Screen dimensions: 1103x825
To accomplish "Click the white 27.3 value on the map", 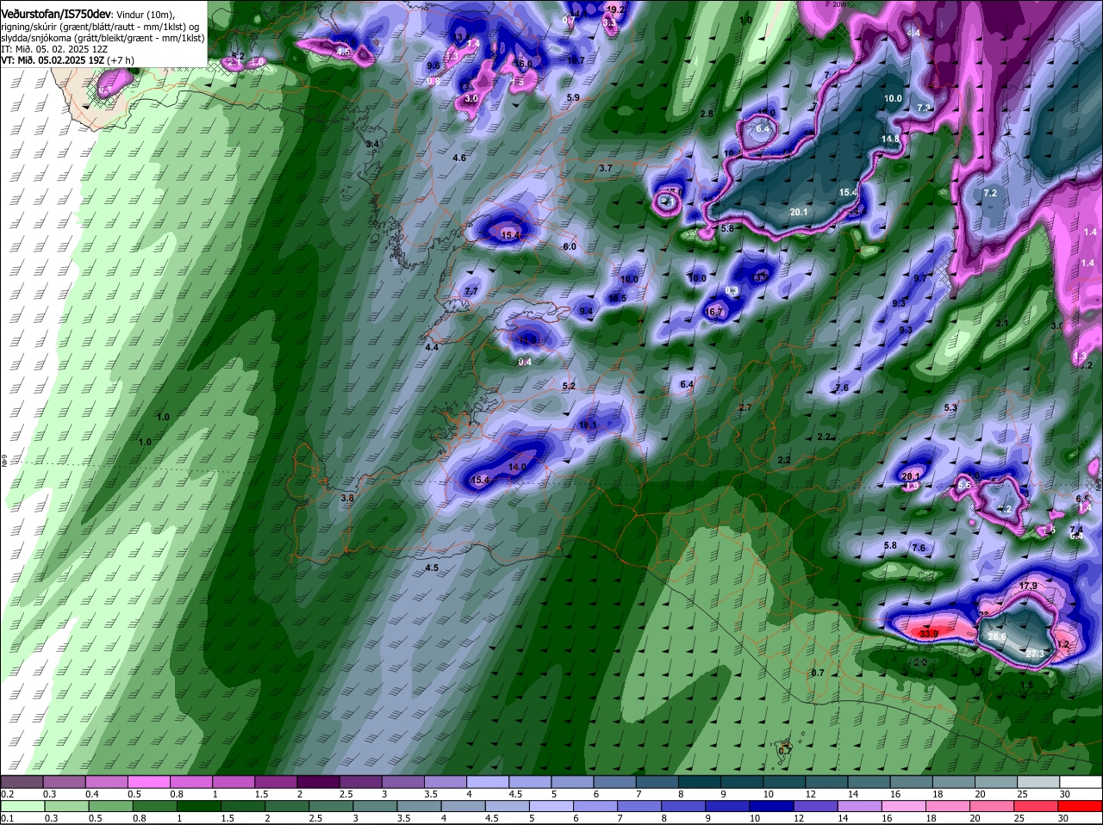I will click(1036, 654).
